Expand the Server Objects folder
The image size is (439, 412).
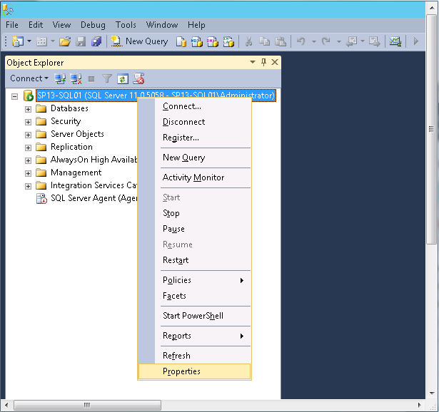[28, 135]
